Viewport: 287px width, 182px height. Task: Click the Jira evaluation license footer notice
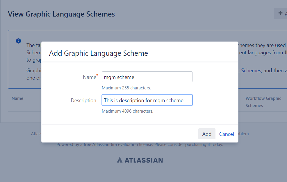140,144
